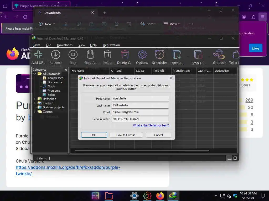Expand the Queues tree node
Viewport: 269px width, 201px height.
[x=35, y=111]
